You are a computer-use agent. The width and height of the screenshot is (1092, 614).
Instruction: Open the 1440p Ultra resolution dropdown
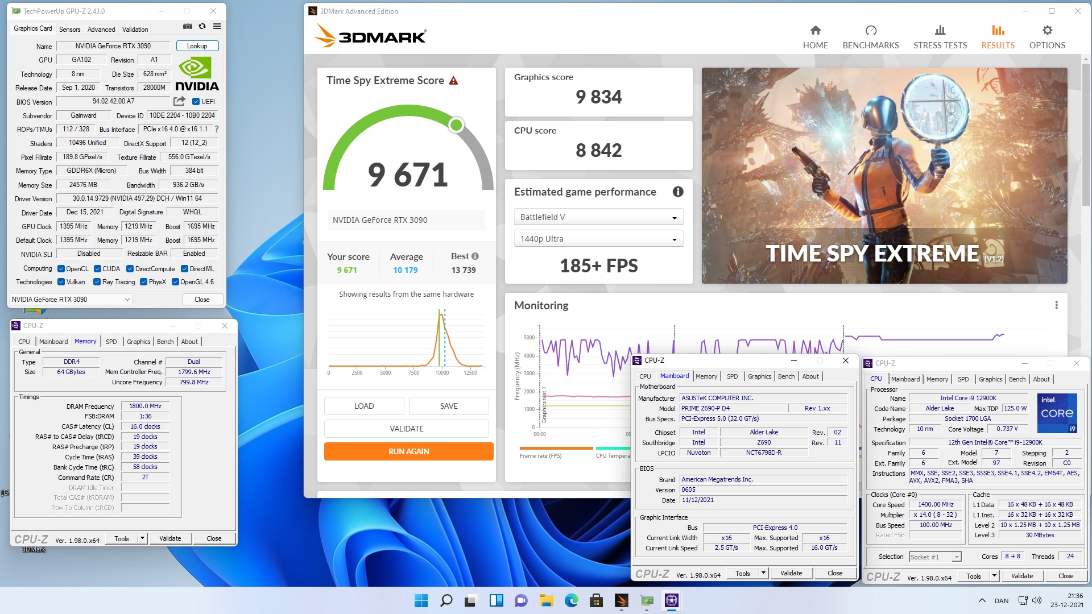pyautogui.click(x=598, y=239)
